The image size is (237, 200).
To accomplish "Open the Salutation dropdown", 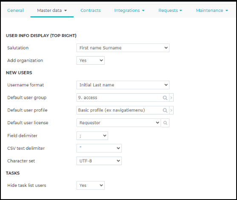I will click(123, 48).
